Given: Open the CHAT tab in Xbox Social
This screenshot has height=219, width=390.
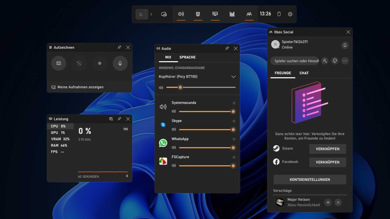Looking at the screenshot, I should [304, 73].
